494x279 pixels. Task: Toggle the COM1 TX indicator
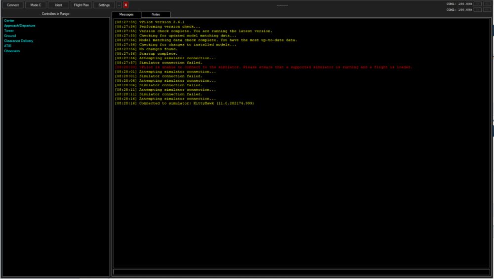point(477,3)
